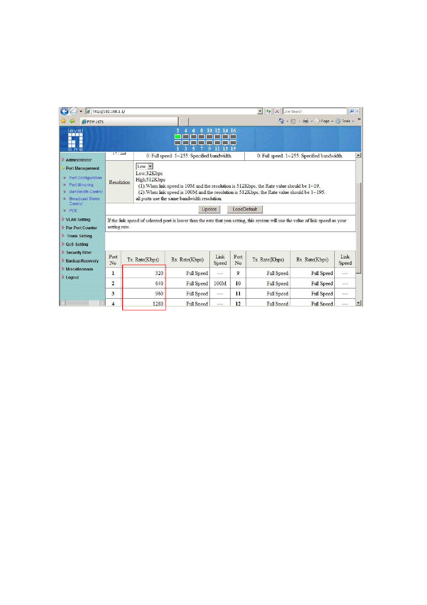Viewport: 427px width, 605px height.
Task: Select the FSW-1671 browser tab
Action: [x=129, y=121]
